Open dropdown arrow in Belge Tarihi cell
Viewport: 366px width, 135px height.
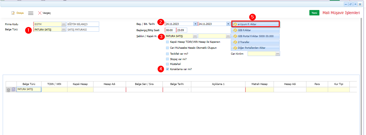[189, 89]
